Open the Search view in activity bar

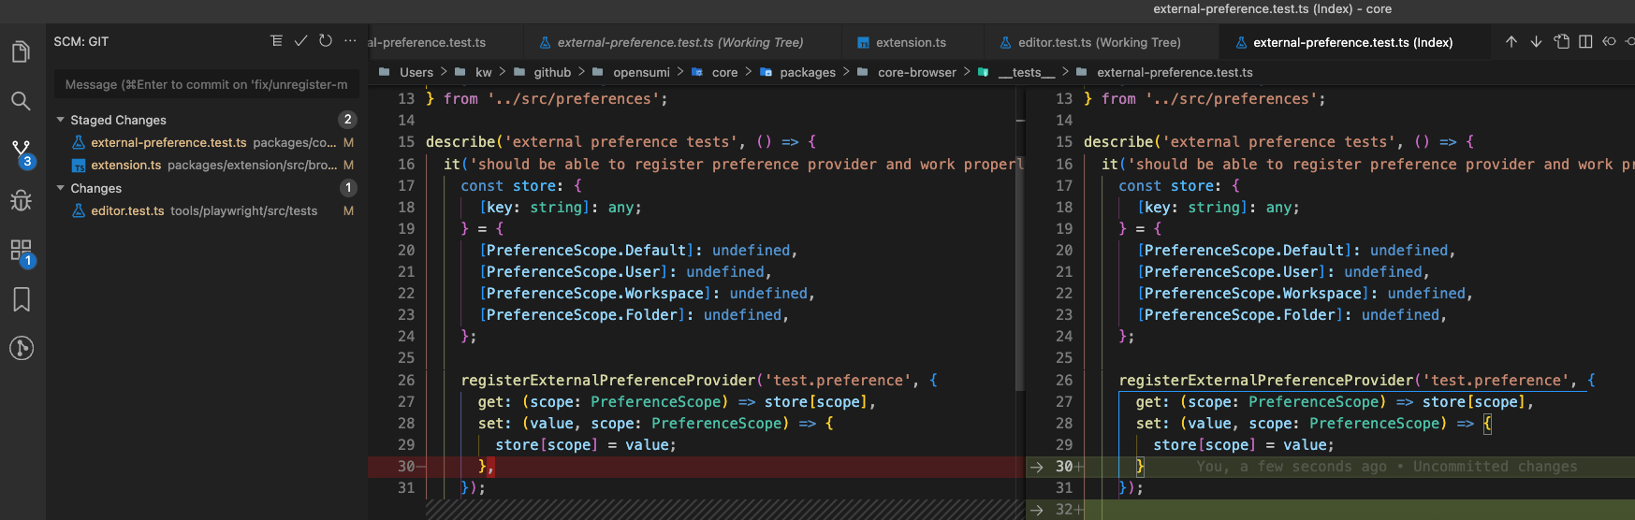(21, 100)
